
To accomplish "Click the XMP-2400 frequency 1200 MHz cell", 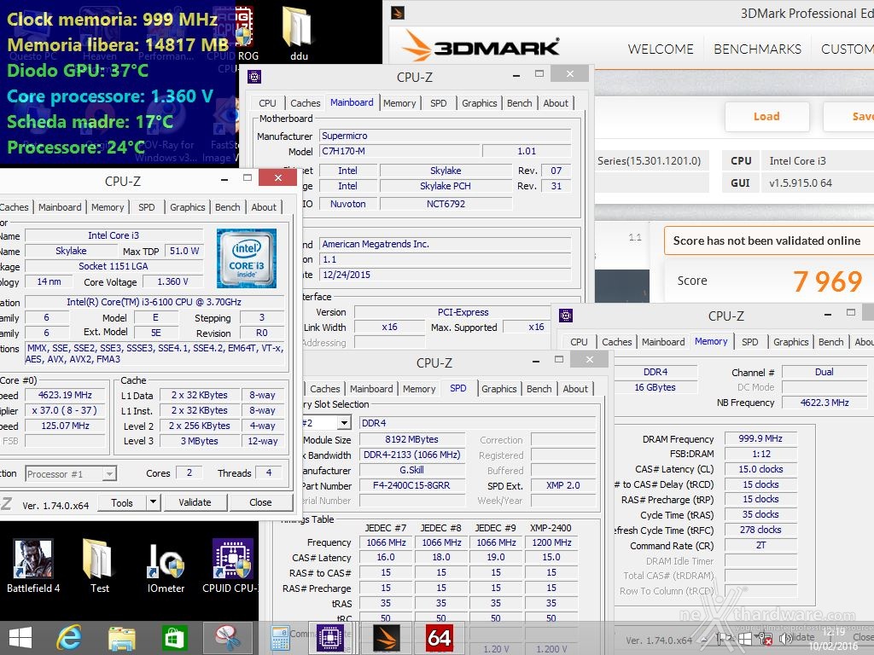I will 551,542.
